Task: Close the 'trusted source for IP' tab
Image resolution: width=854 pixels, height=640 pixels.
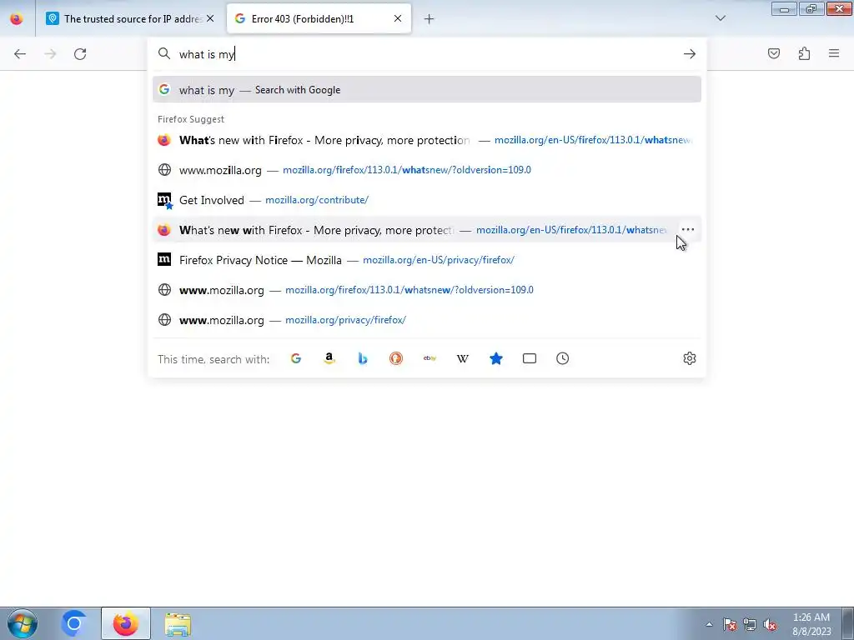Action: (x=210, y=18)
